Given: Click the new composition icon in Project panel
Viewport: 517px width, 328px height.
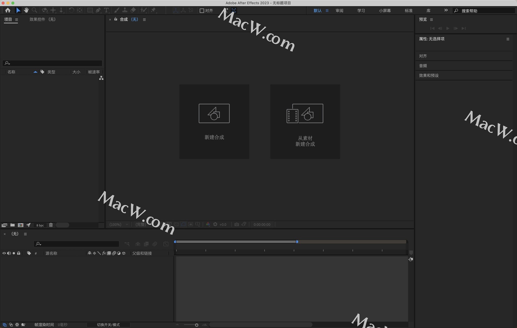Looking at the screenshot, I should (20, 225).
